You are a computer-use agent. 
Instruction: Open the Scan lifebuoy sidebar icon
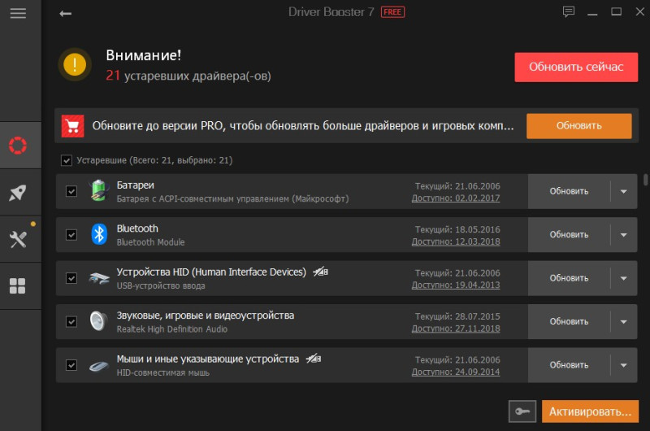(18, 146)
